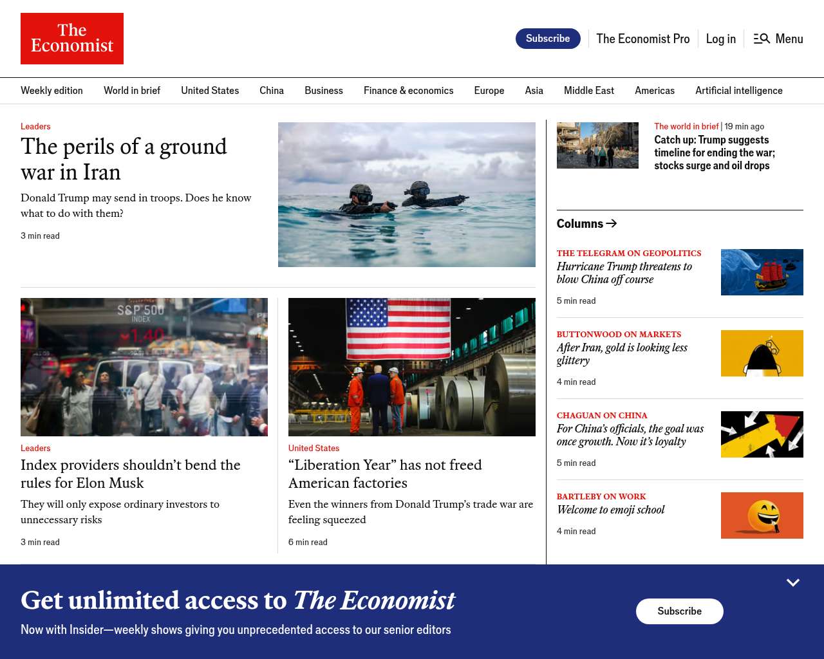Click Subscribe in the bottom banner
824x659 pixels.
(x=680, y=611)
